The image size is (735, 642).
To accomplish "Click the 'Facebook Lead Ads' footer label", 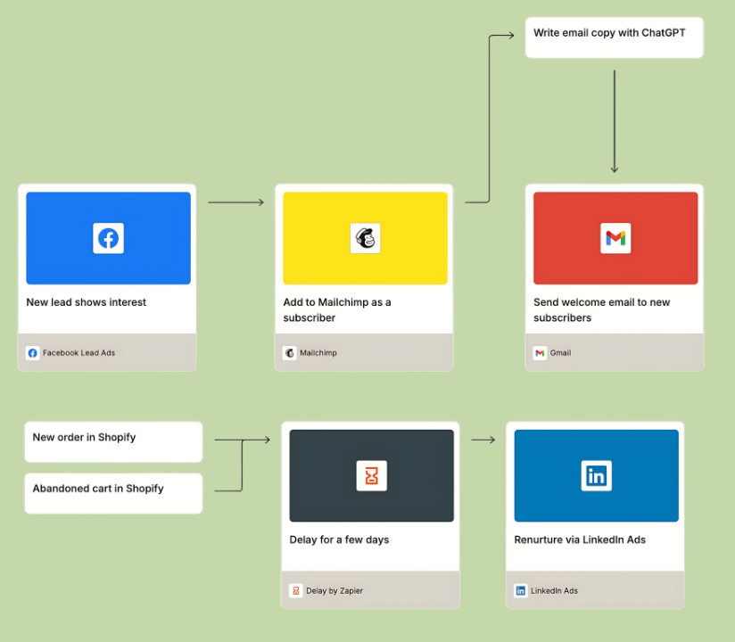I will pos(78,353).
